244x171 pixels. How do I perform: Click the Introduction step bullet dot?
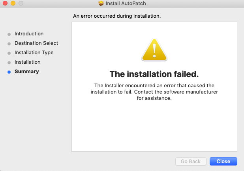(9, 34)
